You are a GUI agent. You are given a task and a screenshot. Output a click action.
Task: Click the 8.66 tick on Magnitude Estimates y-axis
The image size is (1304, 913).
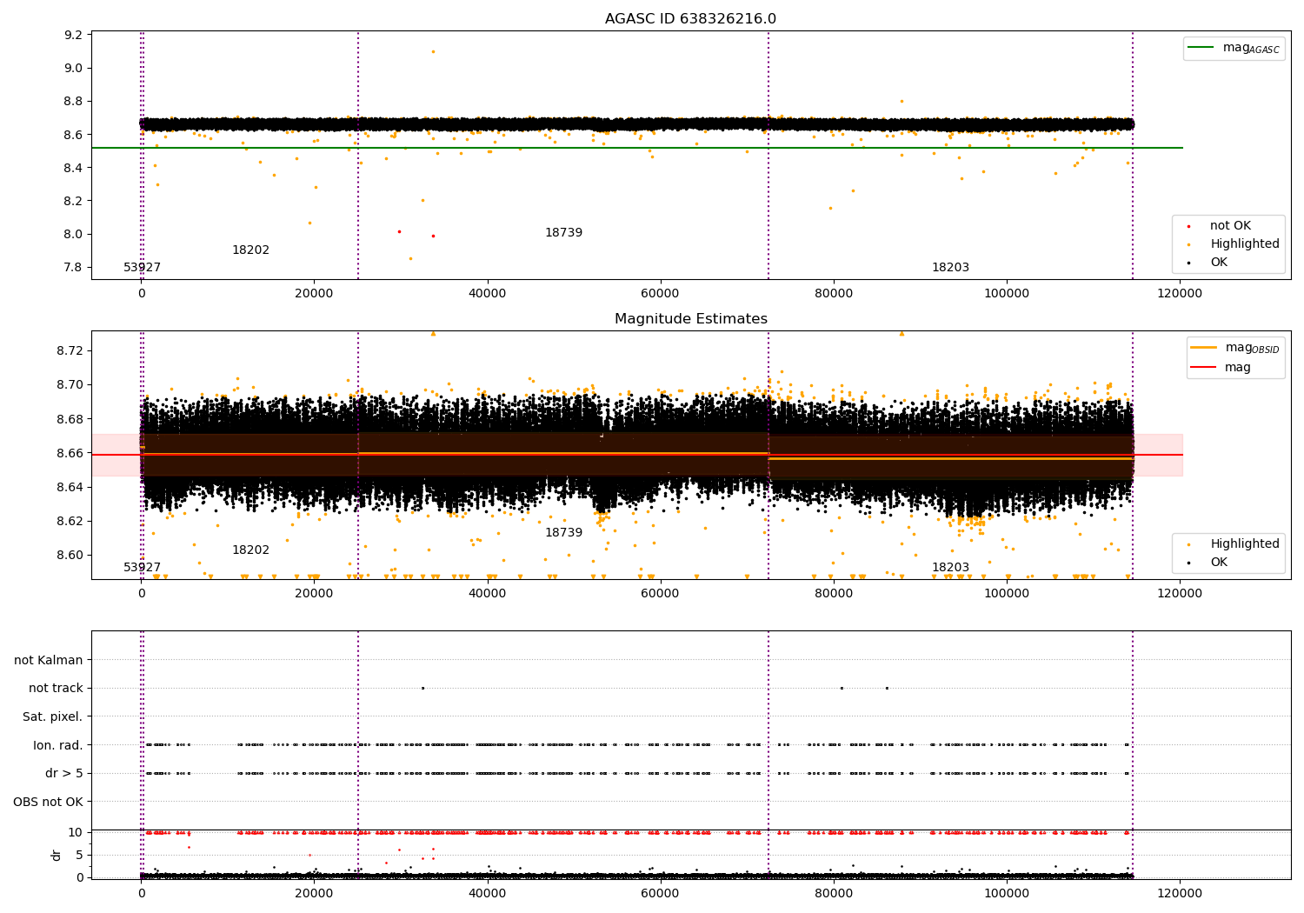point(70,453)
